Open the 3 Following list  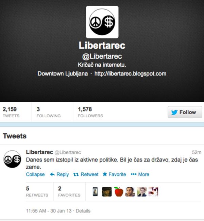click(49, 112)
